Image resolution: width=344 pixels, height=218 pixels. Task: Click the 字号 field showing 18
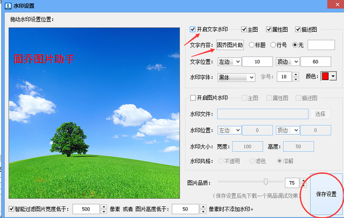[284, 77]
